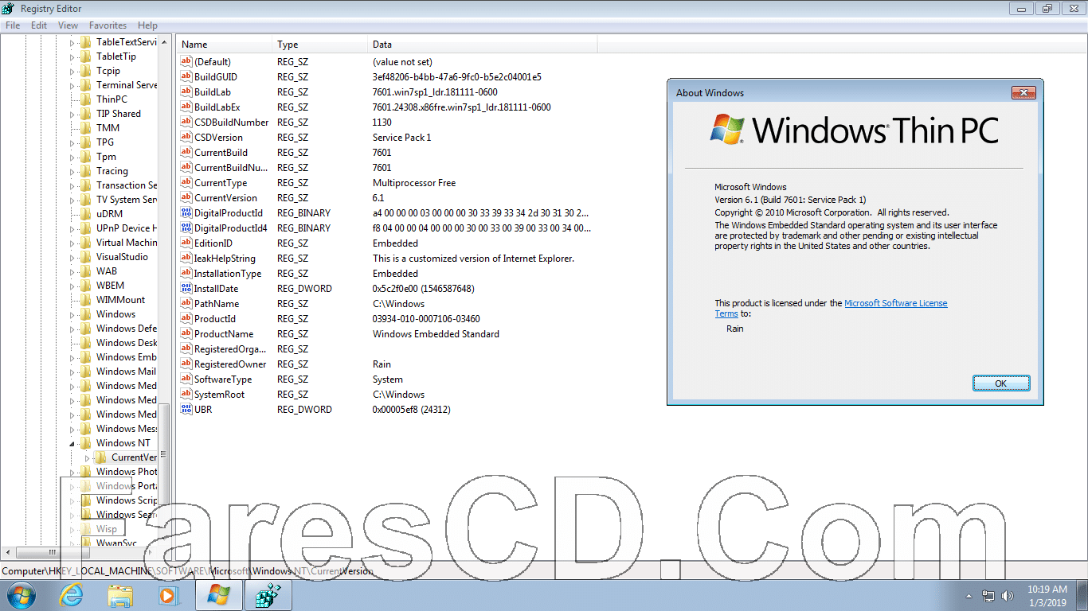The image size is (1088, 611).
Task: Click the InstallDate DWORD value icon
Action: click(x=186, y=289)
